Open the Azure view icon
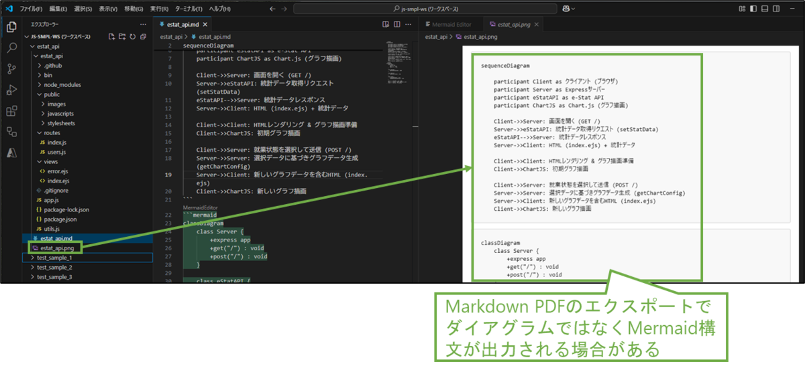805x370 pixels. 11,153
